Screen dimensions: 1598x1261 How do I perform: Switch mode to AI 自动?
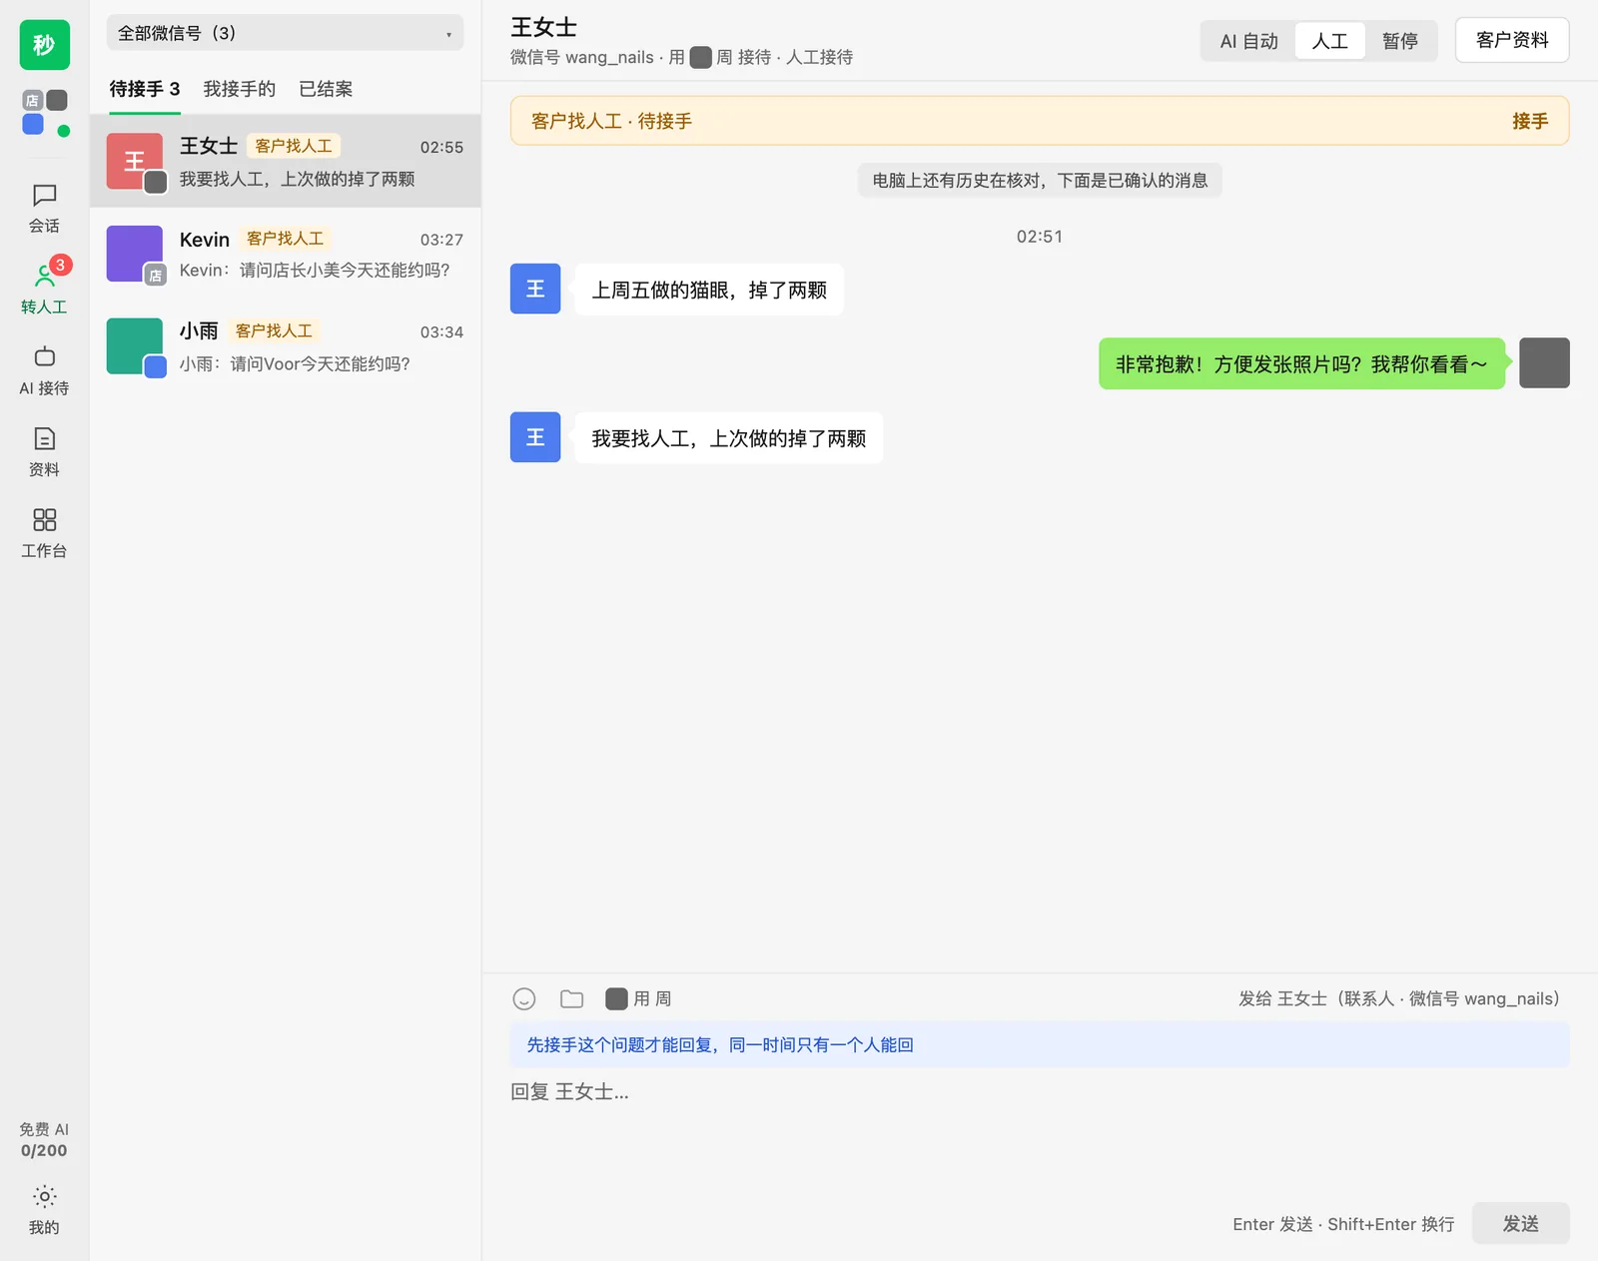click(x=1248, y=41)
